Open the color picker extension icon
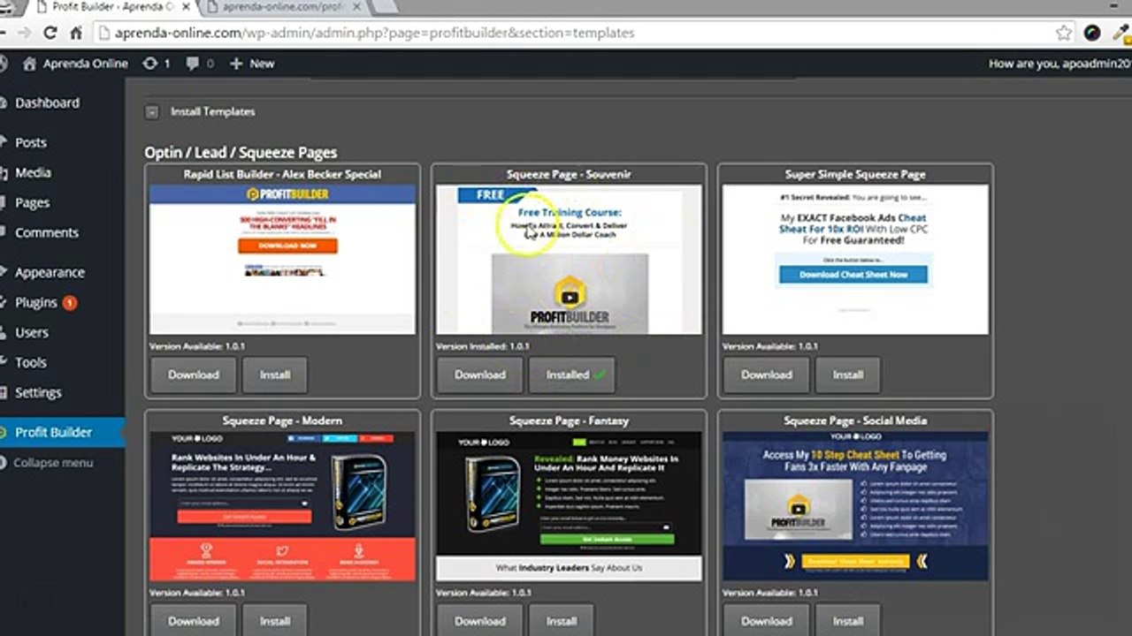Screen dimensions: 1132x636 point(1121,33)
